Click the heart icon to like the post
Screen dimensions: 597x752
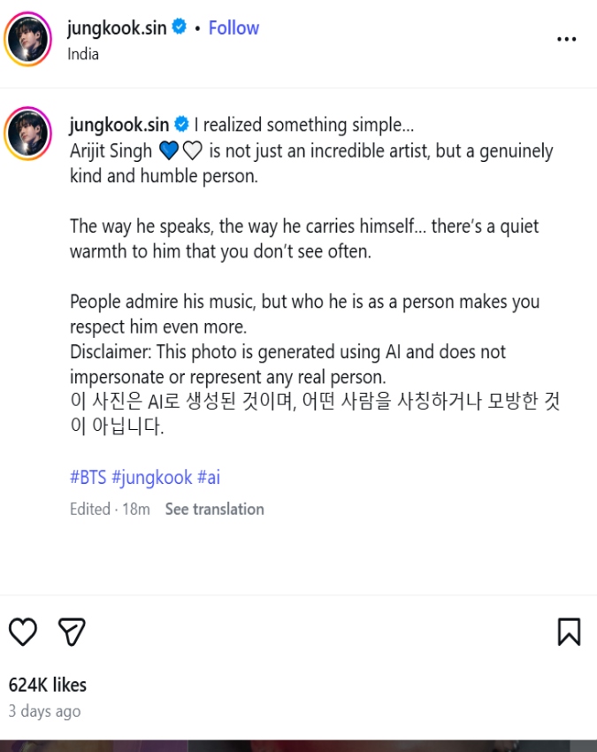click(x=23, y=632)
